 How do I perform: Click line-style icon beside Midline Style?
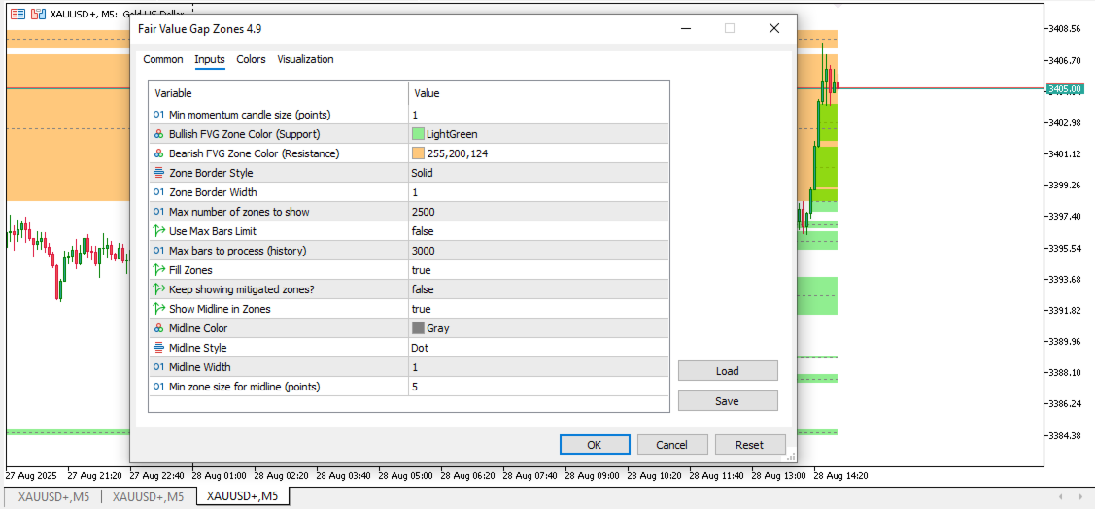pos(158,348)
